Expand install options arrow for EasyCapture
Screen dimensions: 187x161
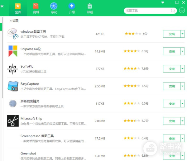tap(182, 86)
